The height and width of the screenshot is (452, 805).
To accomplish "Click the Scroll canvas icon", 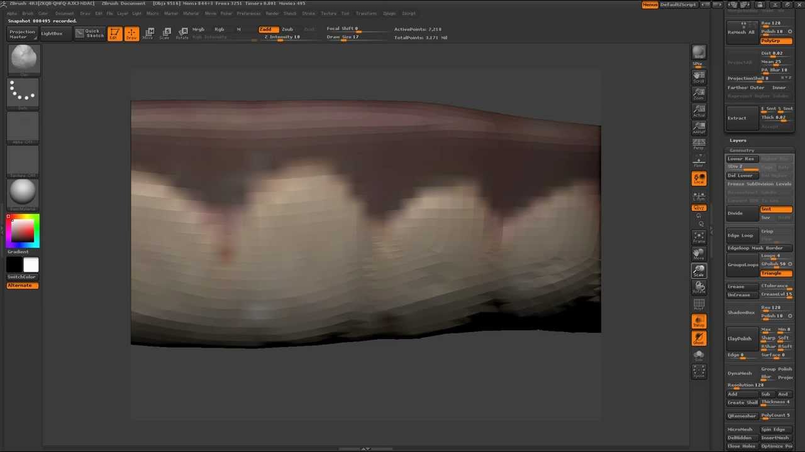I will coord(699,77).
